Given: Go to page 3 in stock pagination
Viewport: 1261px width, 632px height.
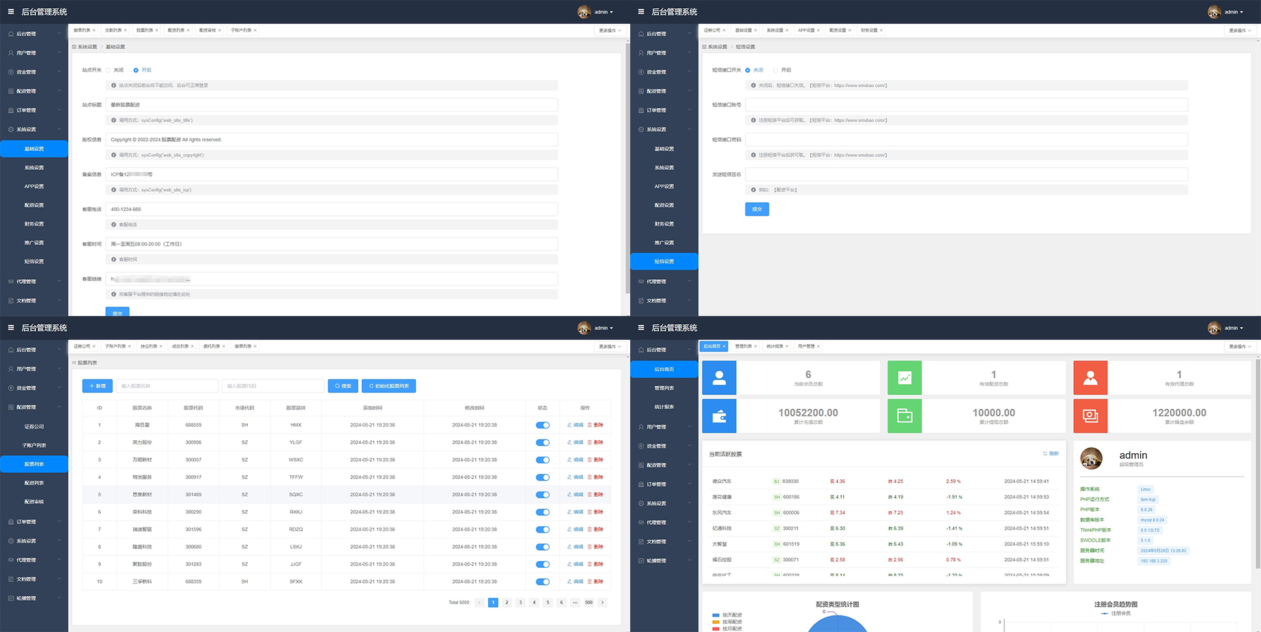Looking at the screenshot, I should [x=520, y=603].
